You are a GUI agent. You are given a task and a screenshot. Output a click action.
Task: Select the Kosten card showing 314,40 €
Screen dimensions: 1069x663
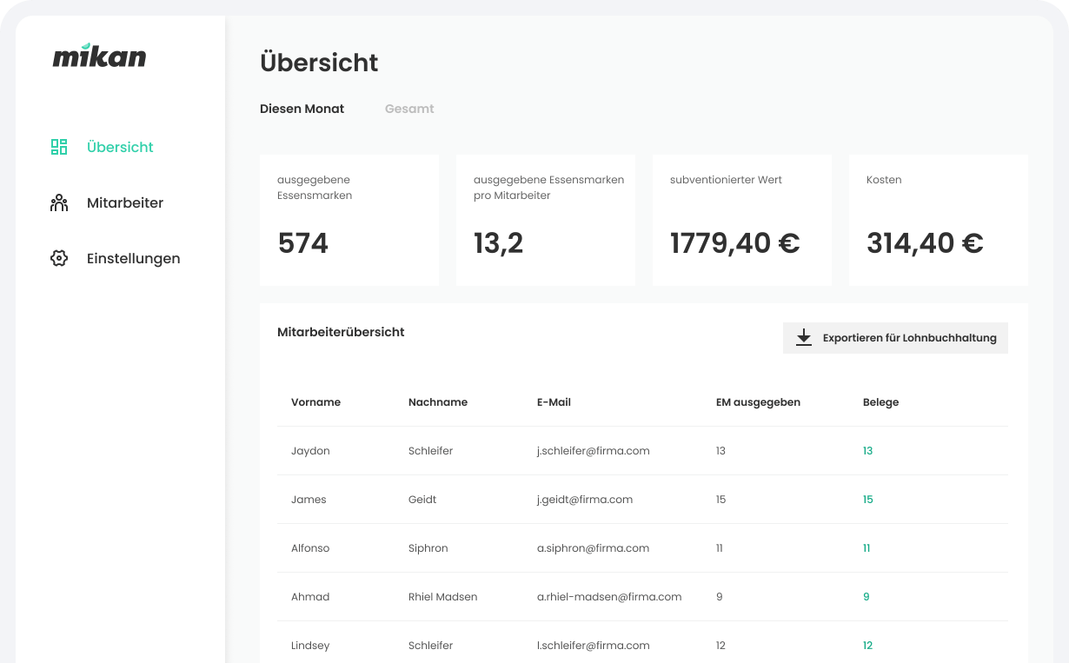coord(938,219)
